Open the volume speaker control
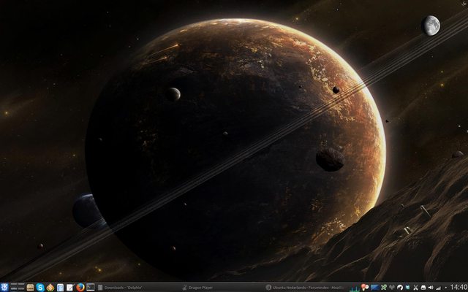Viewport: 468px width, 292px height. pyautogui.click(x=431, y=287)
